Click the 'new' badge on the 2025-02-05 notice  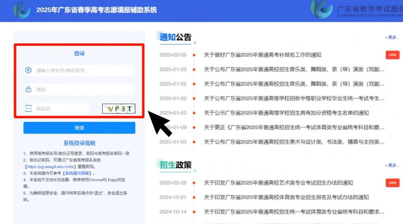tap(392, 55)
